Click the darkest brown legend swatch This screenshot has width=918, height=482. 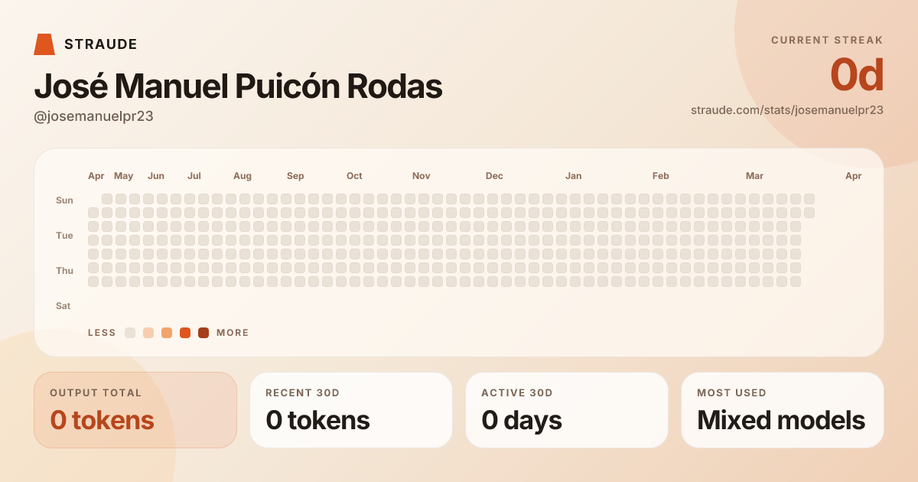[x=203, y=333]
